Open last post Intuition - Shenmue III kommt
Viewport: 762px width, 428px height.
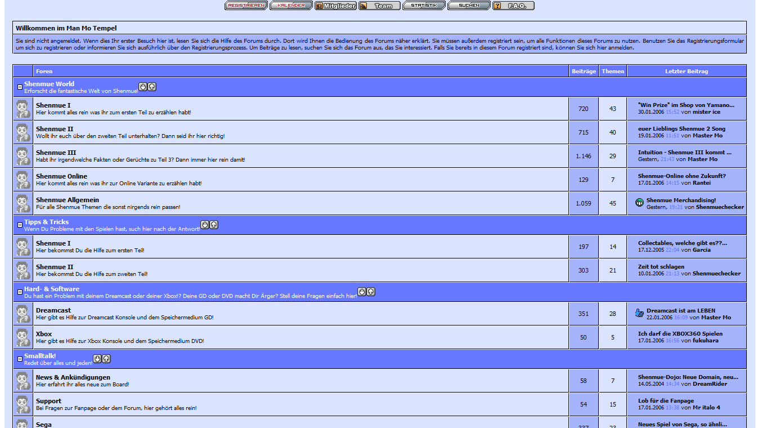[x=685, y=152]
